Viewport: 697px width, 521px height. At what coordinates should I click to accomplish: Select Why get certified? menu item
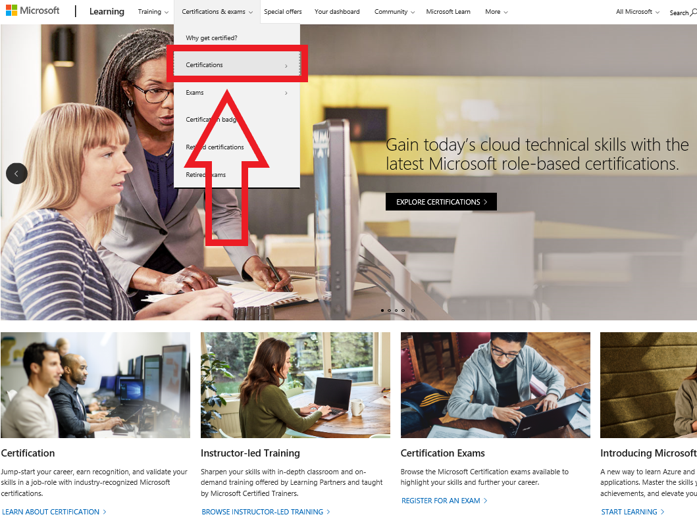[x=211, y=37]
